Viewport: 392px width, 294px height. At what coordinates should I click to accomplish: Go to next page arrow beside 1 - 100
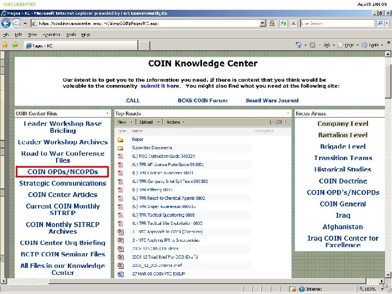[286, 122]
